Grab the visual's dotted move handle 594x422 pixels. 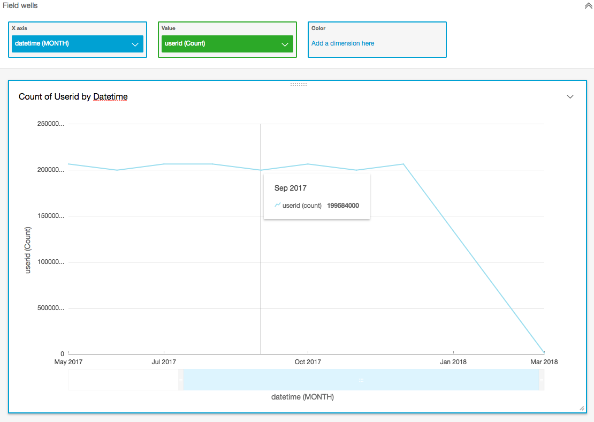point(299,85)
